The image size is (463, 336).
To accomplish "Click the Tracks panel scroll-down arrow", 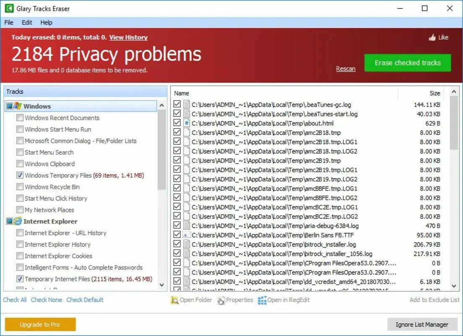I will click(x=161, y=285).
